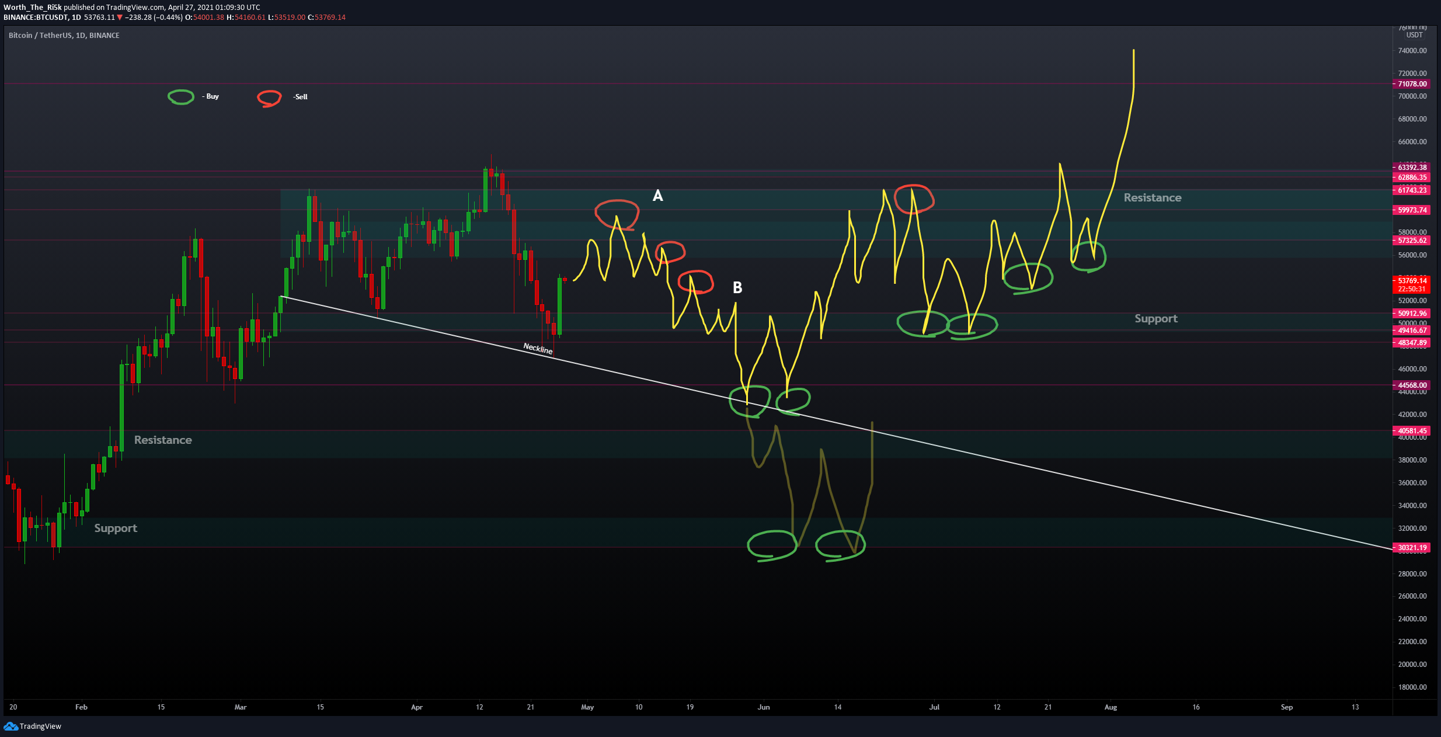The height and width of the screenshot is (737, 1441).
Task: Click the 40581.45 price label
Action: tap(1412, 431)
